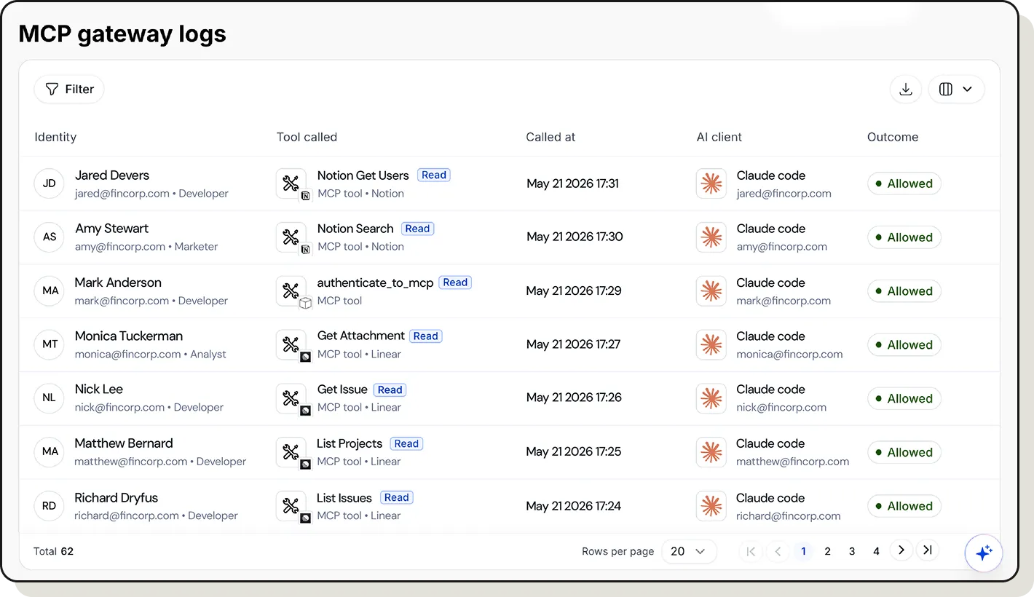The height and width of the screenshot is (597, 1034).
Task: Click the Outcome column header
Action: click(x=893, y=137)
